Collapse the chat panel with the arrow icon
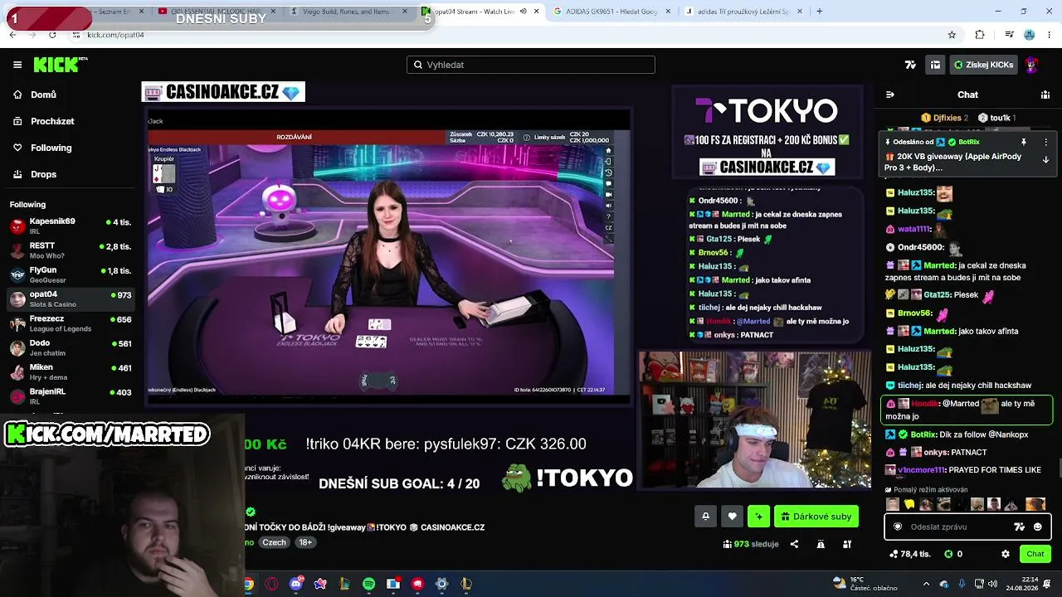Viewport: 1062px width, 597px height. pyautogui.click(x=889, y=95)
